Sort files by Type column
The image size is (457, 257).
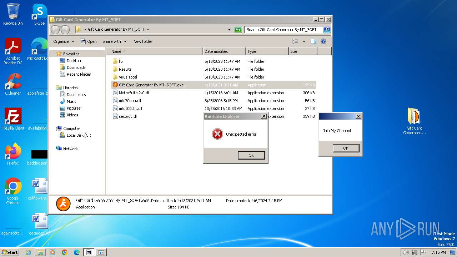point(267,51)
